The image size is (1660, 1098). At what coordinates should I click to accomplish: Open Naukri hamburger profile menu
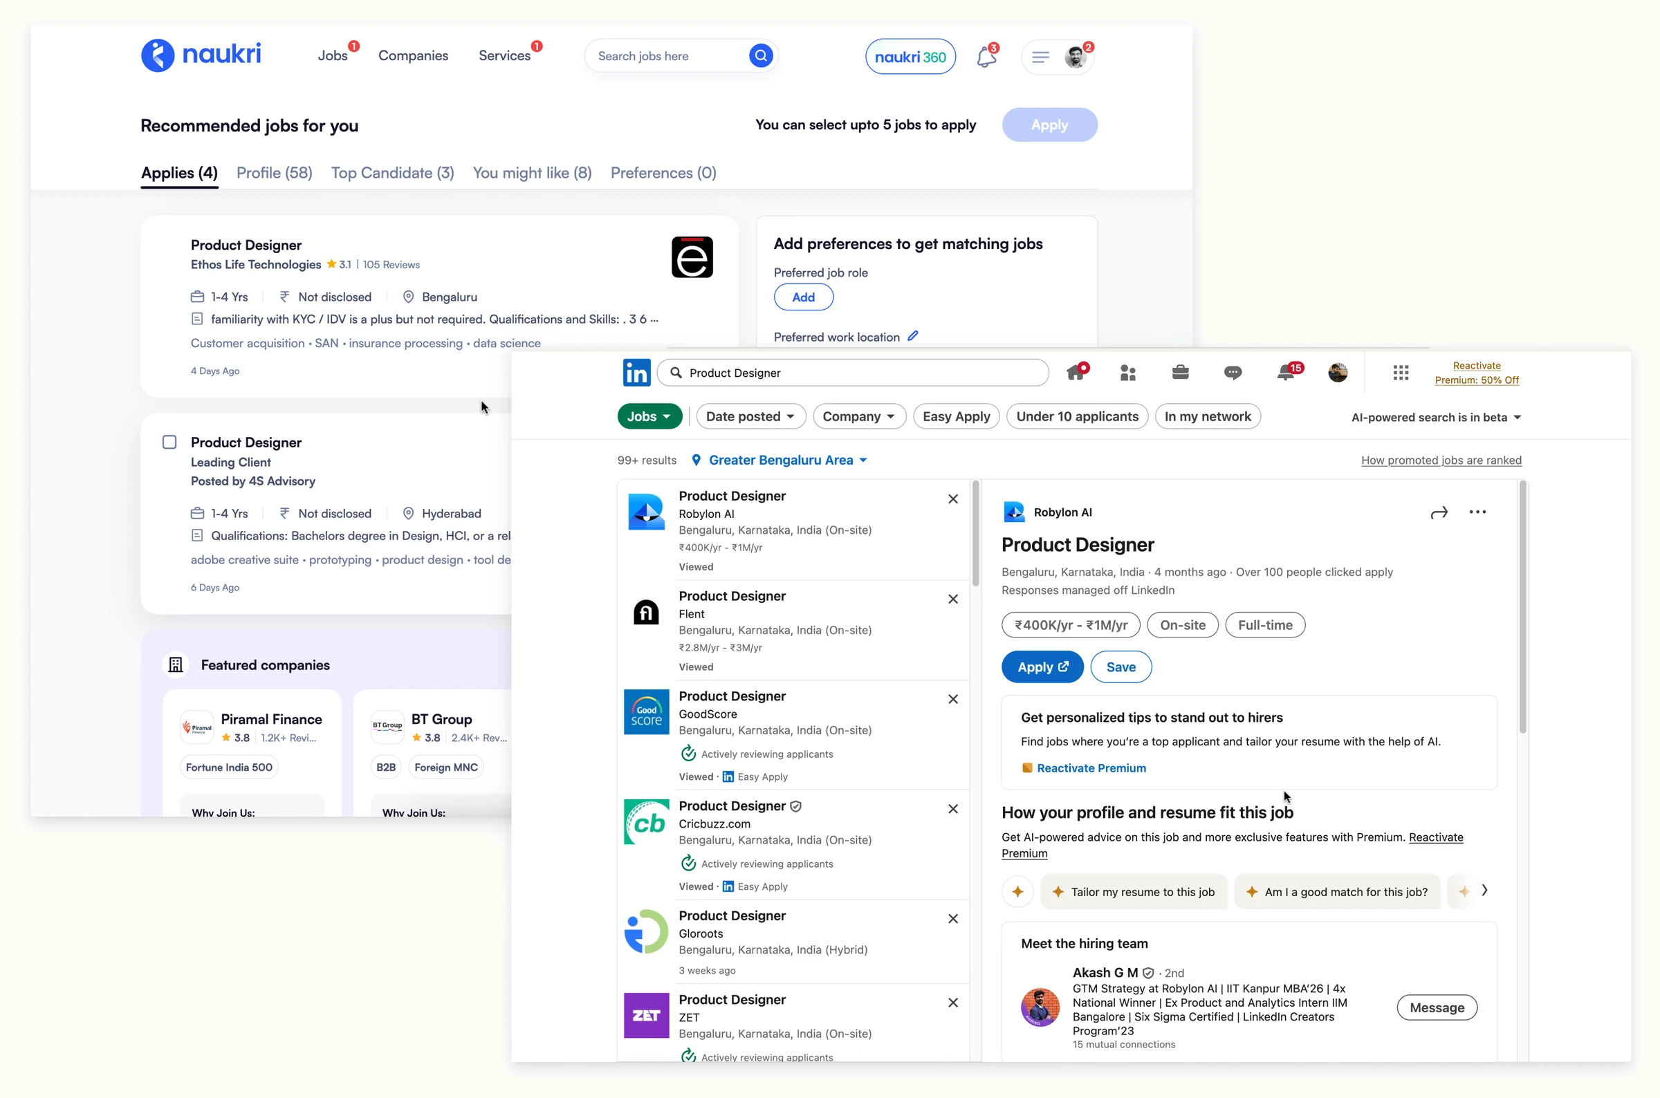tap(1040, 57)
